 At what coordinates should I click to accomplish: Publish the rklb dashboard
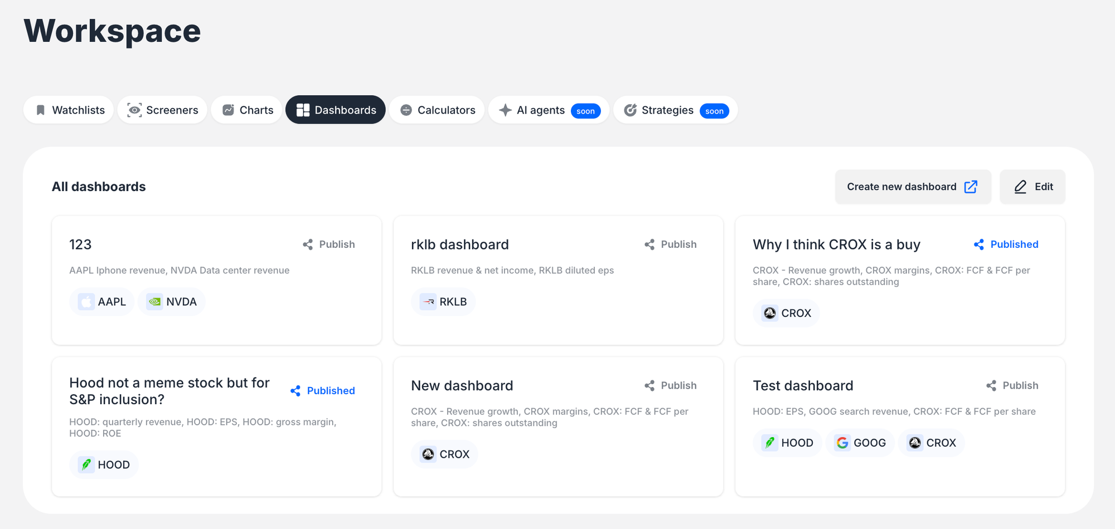(x=671, y=244)
